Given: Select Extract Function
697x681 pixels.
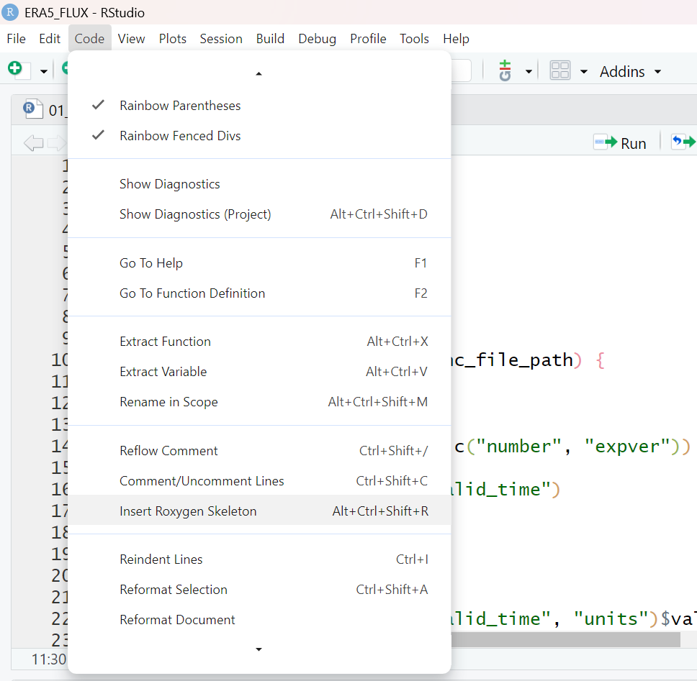Looking at the screenshot, I should tap(260, 342).
